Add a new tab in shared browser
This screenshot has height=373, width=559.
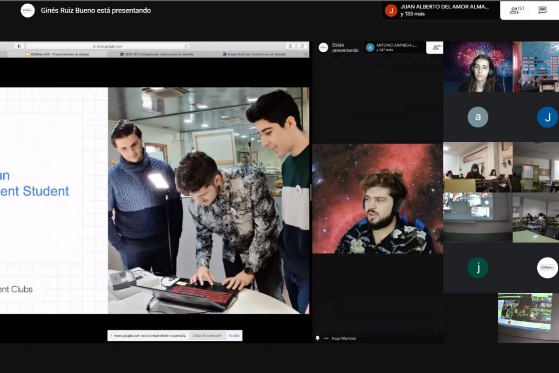[306, 54]
